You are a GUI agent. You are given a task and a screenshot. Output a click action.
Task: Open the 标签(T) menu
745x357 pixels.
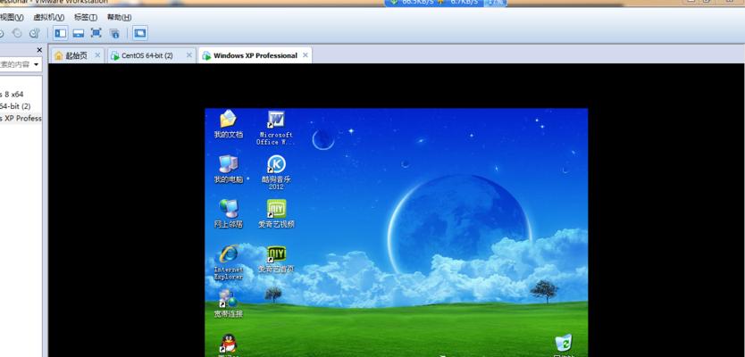click(x=86, y=18)
